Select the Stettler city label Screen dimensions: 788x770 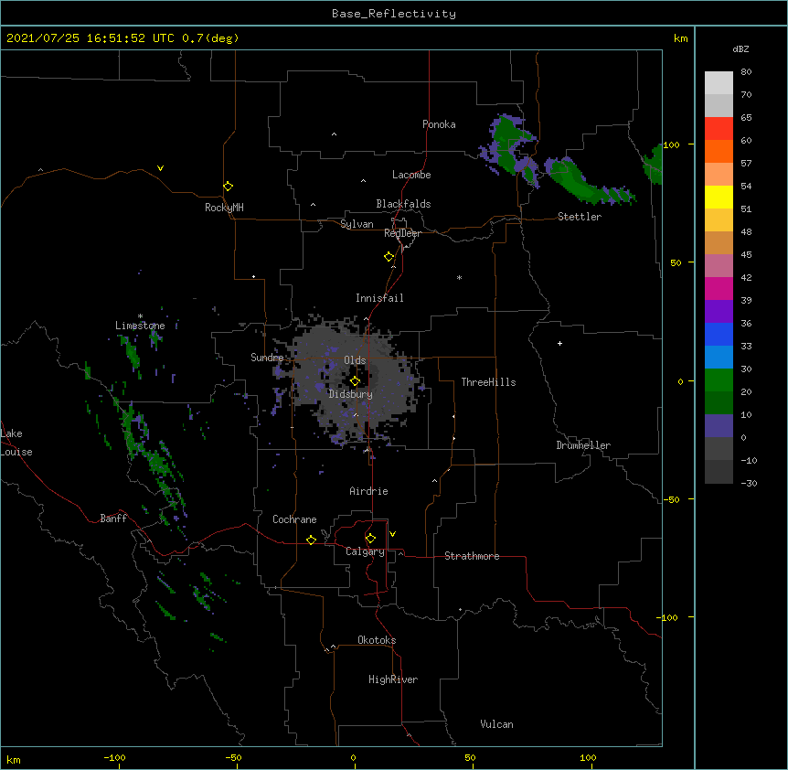[580, 217]
